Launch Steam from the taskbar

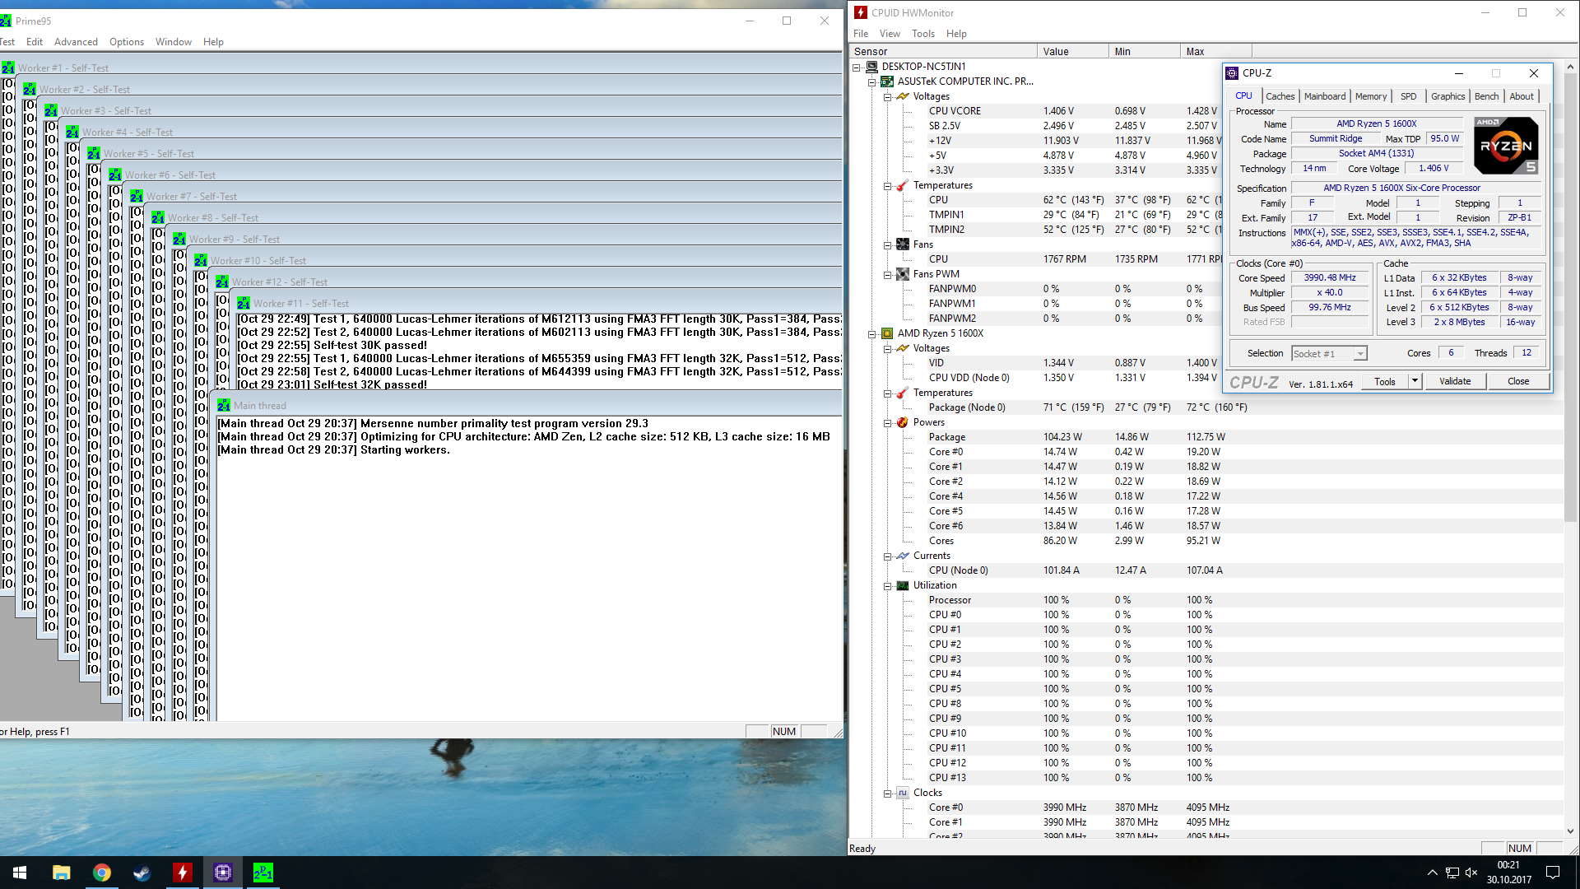142,873
